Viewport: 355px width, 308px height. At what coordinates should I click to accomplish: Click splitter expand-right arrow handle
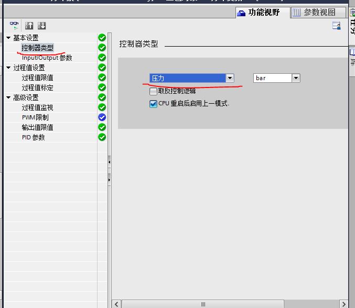coord(110,180)
